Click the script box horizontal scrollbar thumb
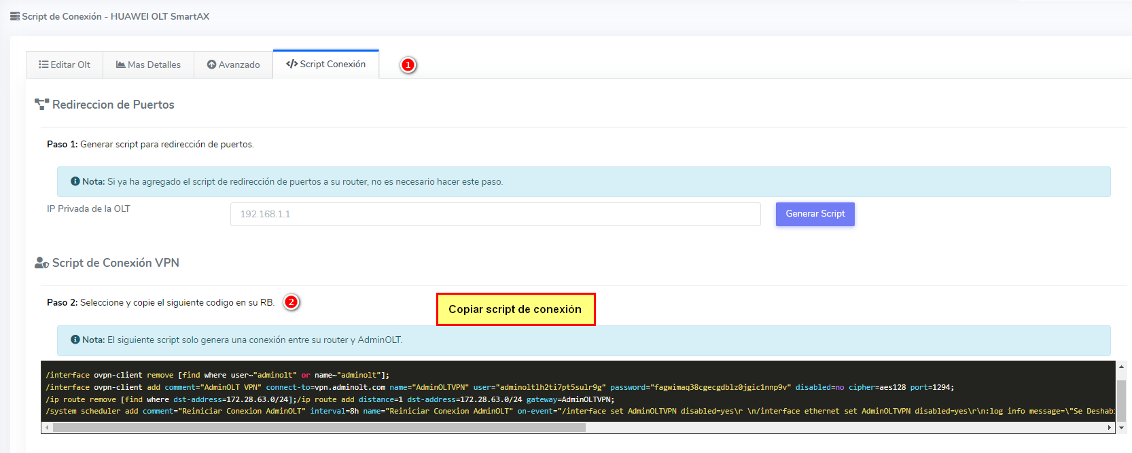Image resolution: width=1132 pixels, height=453 pixels. click(x=319, y=428)
